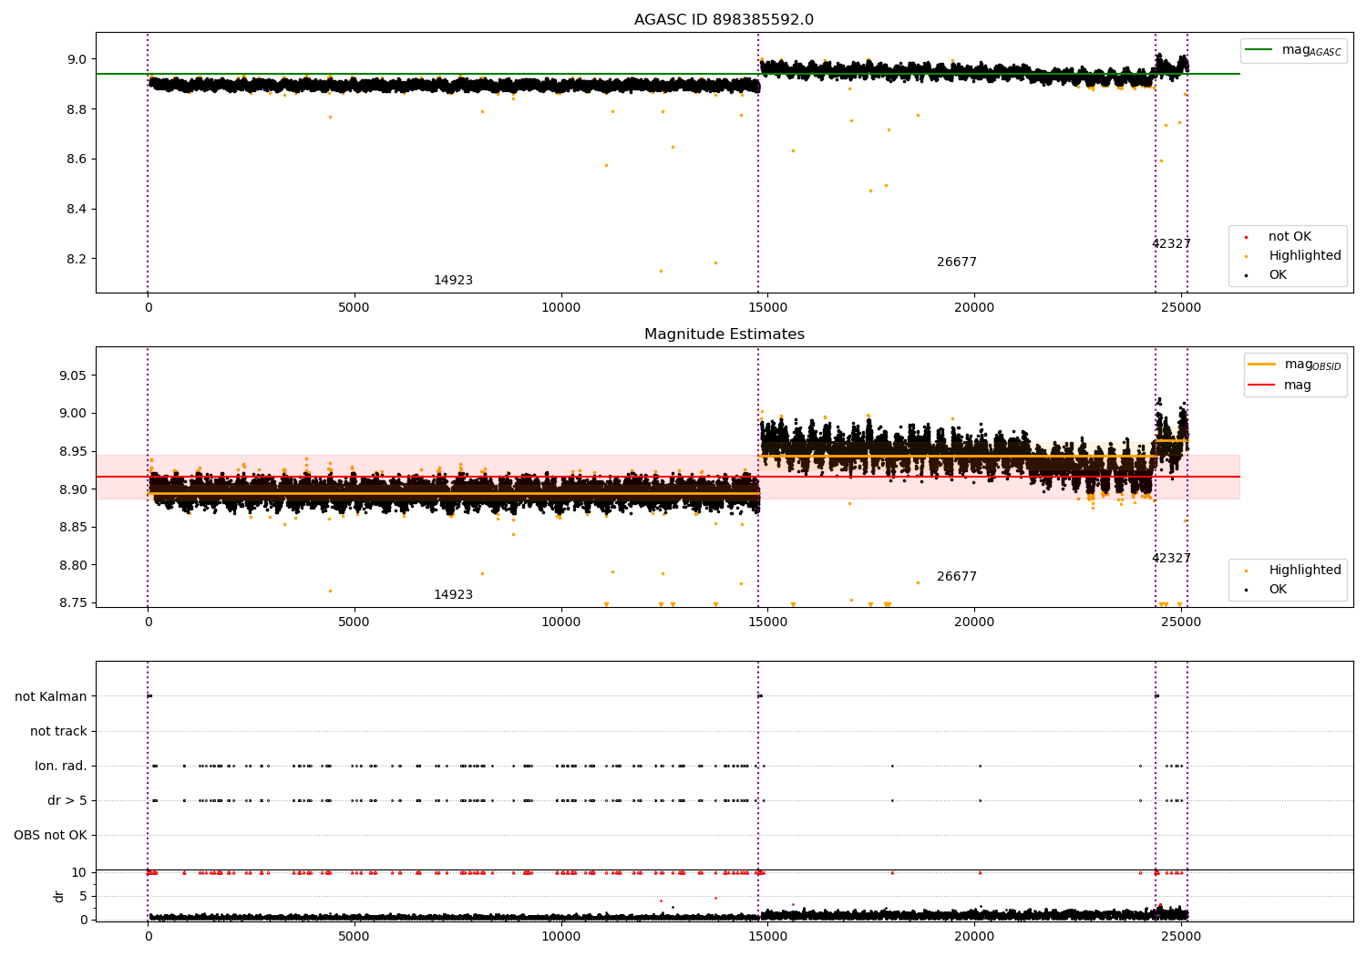Screen dimensions: 1367x957
Task: Click the 8.8 y-tick on the top plot
Action: click(x=77, y=109)
